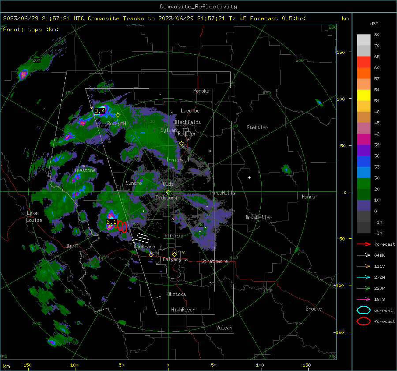This screenshot has width=397, height=371.
Task: Click the white track outline above Cochrane
Action: coord(141,238)
